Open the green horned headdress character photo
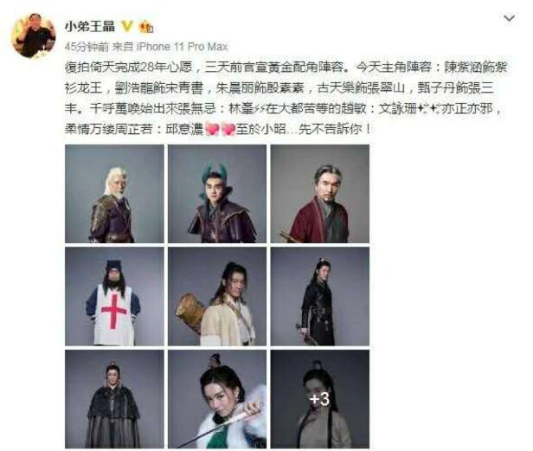 217,194
